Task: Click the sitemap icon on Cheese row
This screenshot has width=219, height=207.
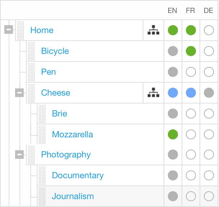Action: [x=153, y=93]
